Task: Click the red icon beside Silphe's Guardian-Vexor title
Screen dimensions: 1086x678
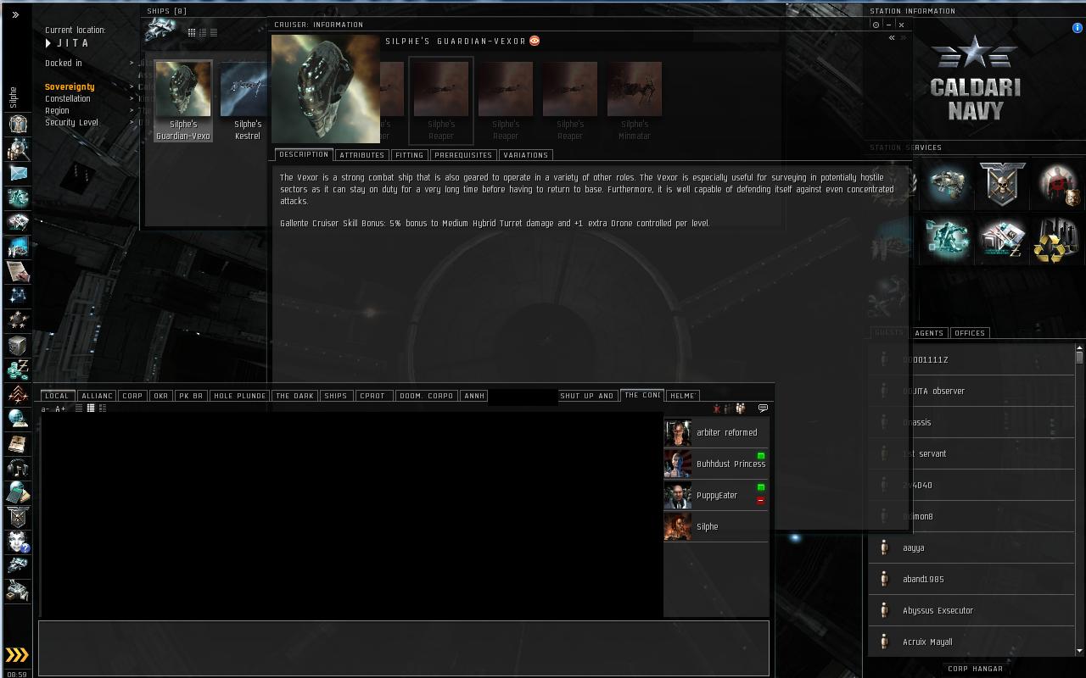Action: pyautogui.click(x=535, y=41)
